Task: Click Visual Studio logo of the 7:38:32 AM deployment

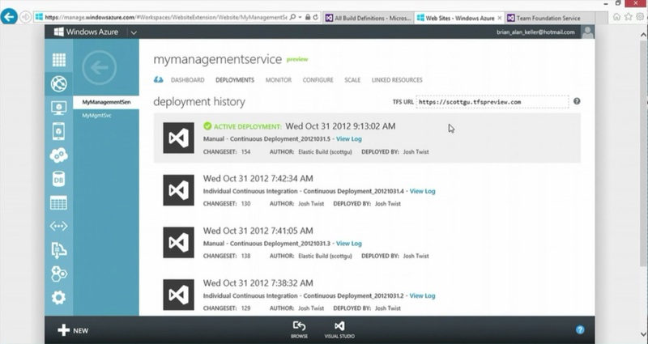Action: (178, 295)
